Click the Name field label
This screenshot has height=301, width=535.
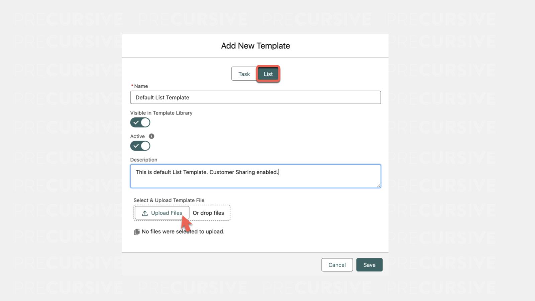[x=141, y=86]
